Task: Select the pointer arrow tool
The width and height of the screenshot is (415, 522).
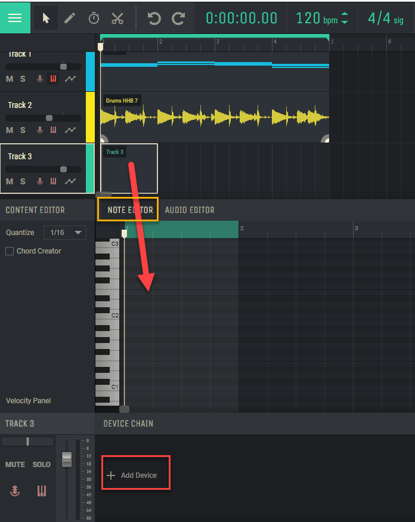Action: [x=46, y=18]
